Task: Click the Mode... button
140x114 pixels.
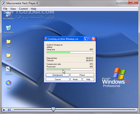Action: (x=76, y=79)
